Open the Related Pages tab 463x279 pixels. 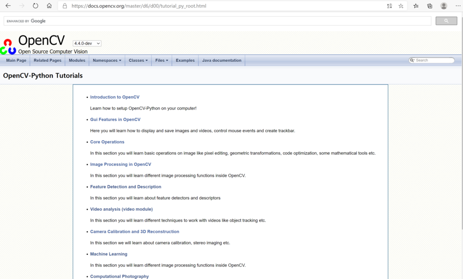[47, 60]
